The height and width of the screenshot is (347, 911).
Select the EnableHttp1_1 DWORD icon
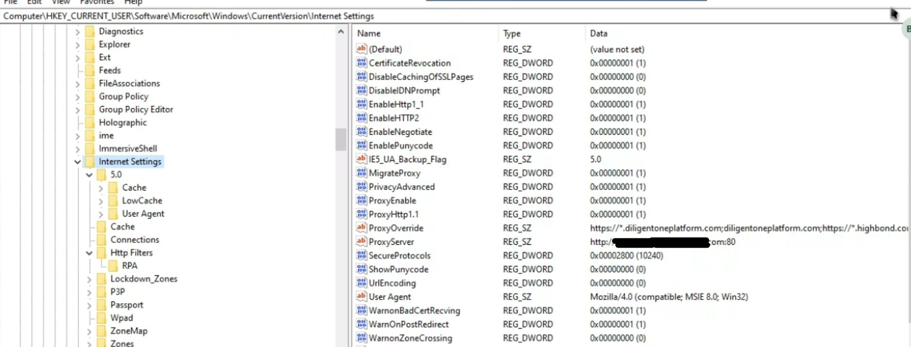(361, 104)
